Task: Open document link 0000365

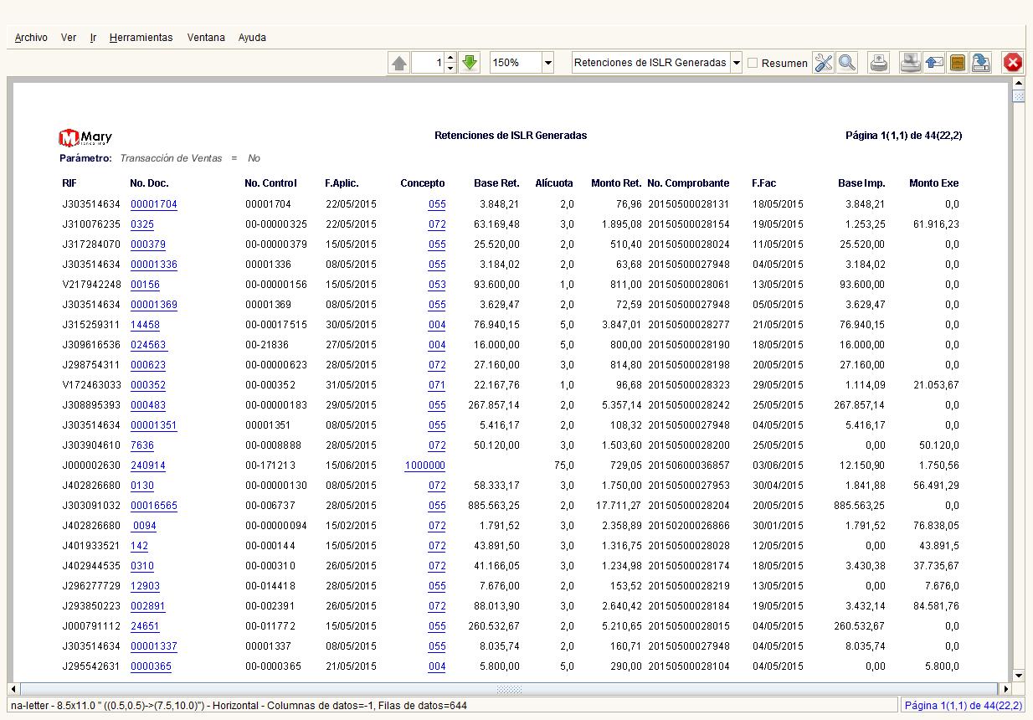Action: pos(151,666)
